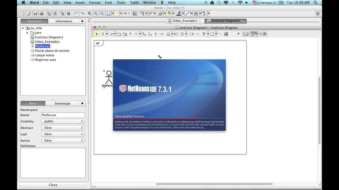
Task: Open the Format menu
Action: (x=95, y=2)
